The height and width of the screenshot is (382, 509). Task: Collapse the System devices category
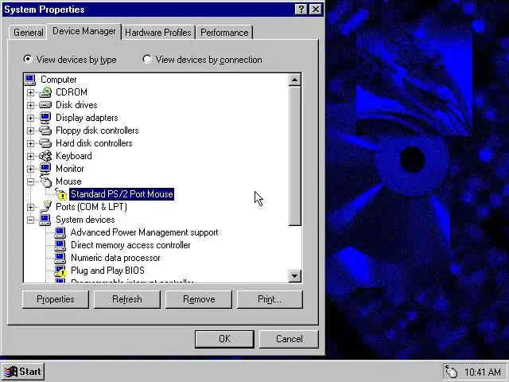point(30,220)
